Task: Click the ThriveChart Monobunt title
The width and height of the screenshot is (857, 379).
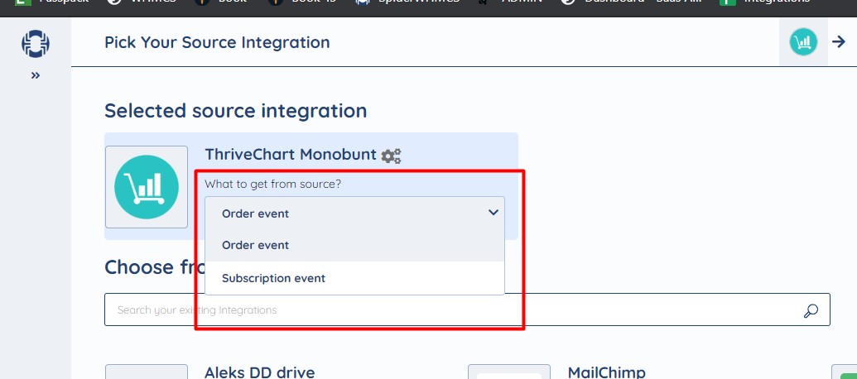Action: coord(291,155)
